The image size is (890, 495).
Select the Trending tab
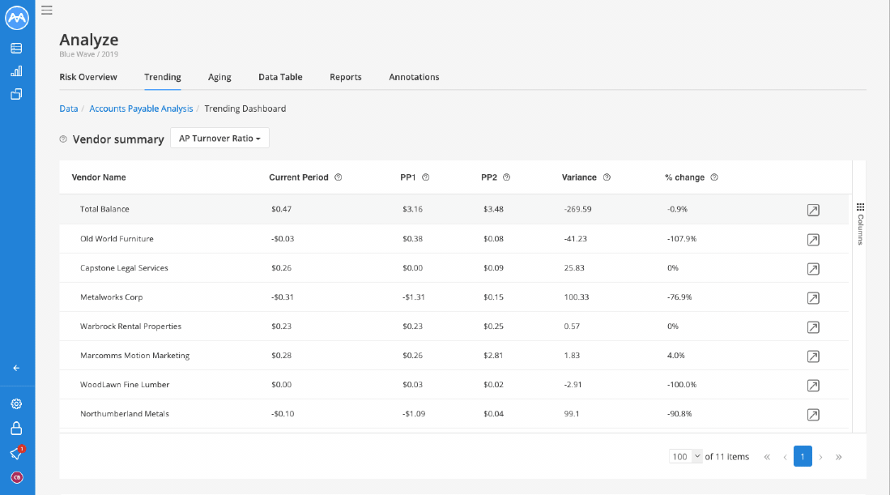[x=162, y=77]
